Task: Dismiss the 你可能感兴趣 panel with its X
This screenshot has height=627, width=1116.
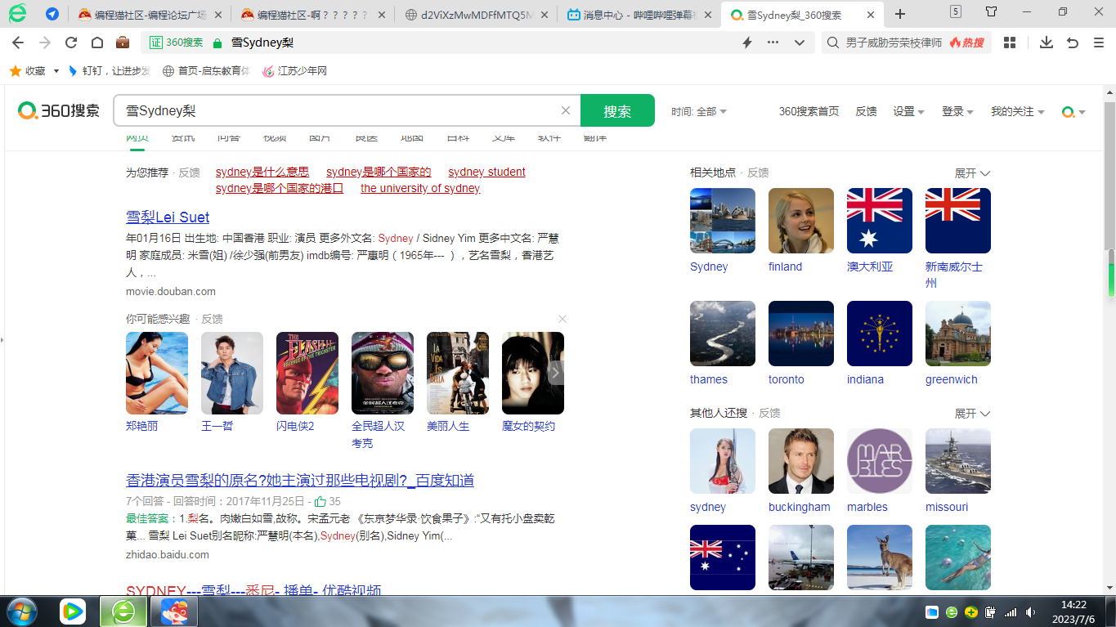Action: coord(562,319)
